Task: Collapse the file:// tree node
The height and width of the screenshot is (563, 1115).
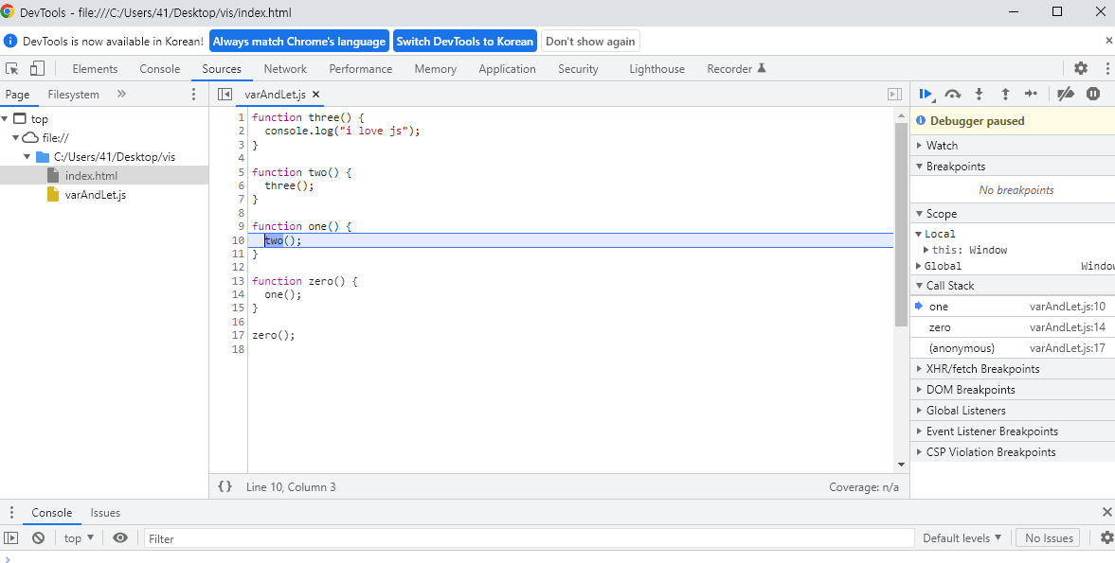Action: (16, 138)
